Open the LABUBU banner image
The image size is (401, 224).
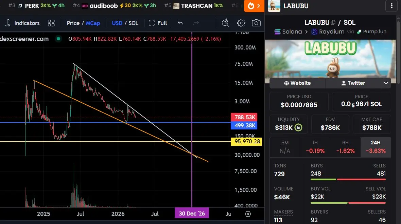(330, 59)
